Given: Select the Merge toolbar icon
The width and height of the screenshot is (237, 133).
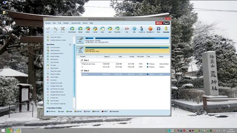Looking at the screenshot, I should pos(80,30).
